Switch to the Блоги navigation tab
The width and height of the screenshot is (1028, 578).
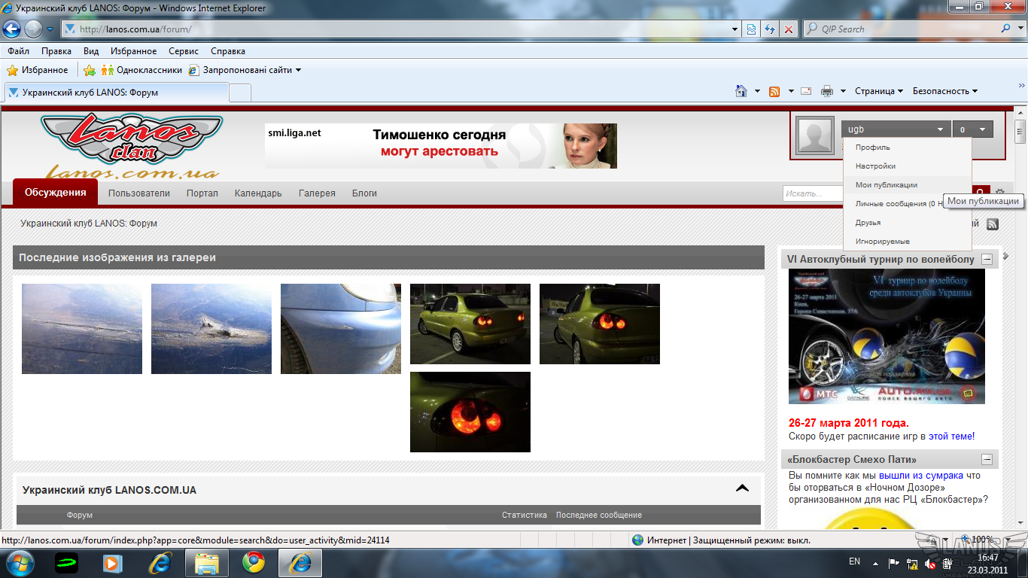[x=364, y=193]
